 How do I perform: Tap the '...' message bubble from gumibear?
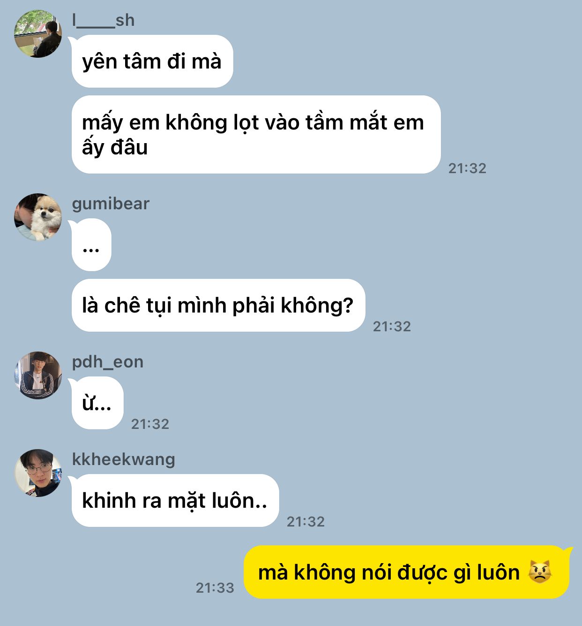tap(91, 244)
